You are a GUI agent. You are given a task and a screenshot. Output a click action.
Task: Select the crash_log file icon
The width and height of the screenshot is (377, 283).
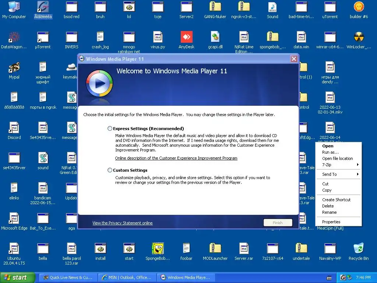coord(100,40)
